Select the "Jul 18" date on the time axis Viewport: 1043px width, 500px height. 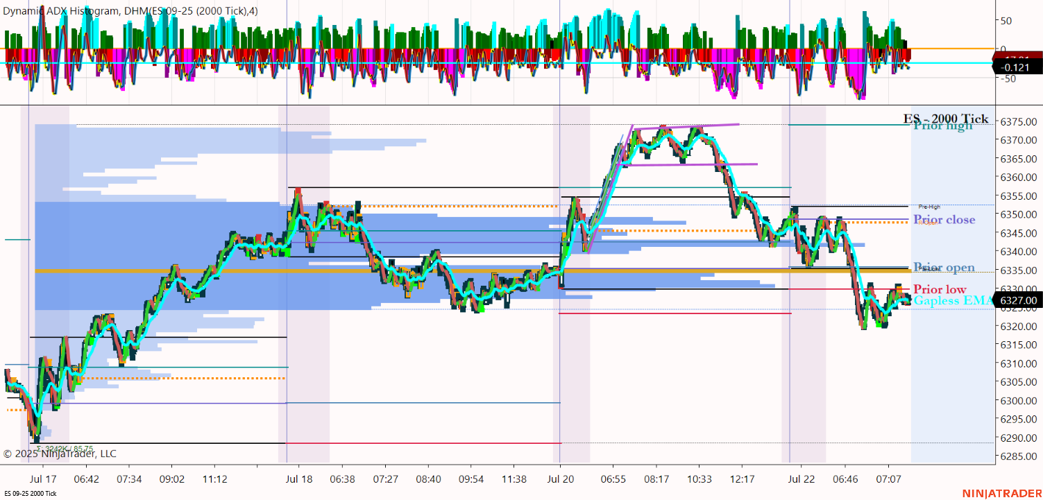299,479
